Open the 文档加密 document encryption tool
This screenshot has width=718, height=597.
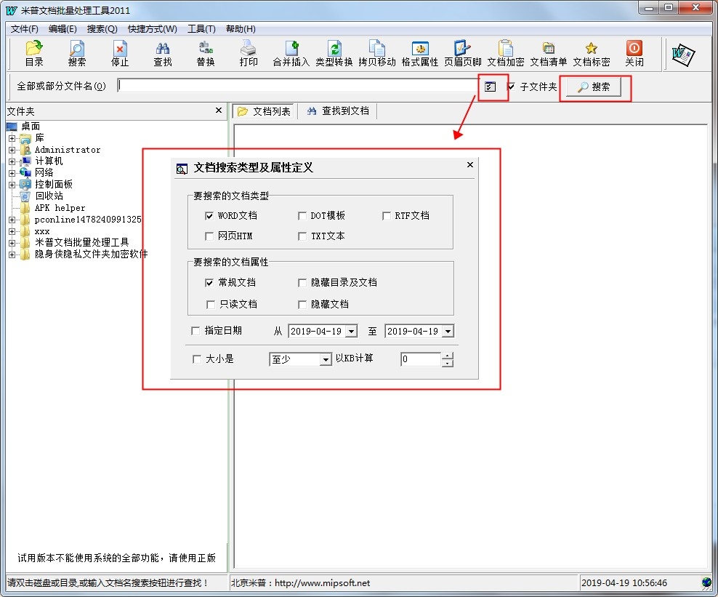(x=506, y=54)
